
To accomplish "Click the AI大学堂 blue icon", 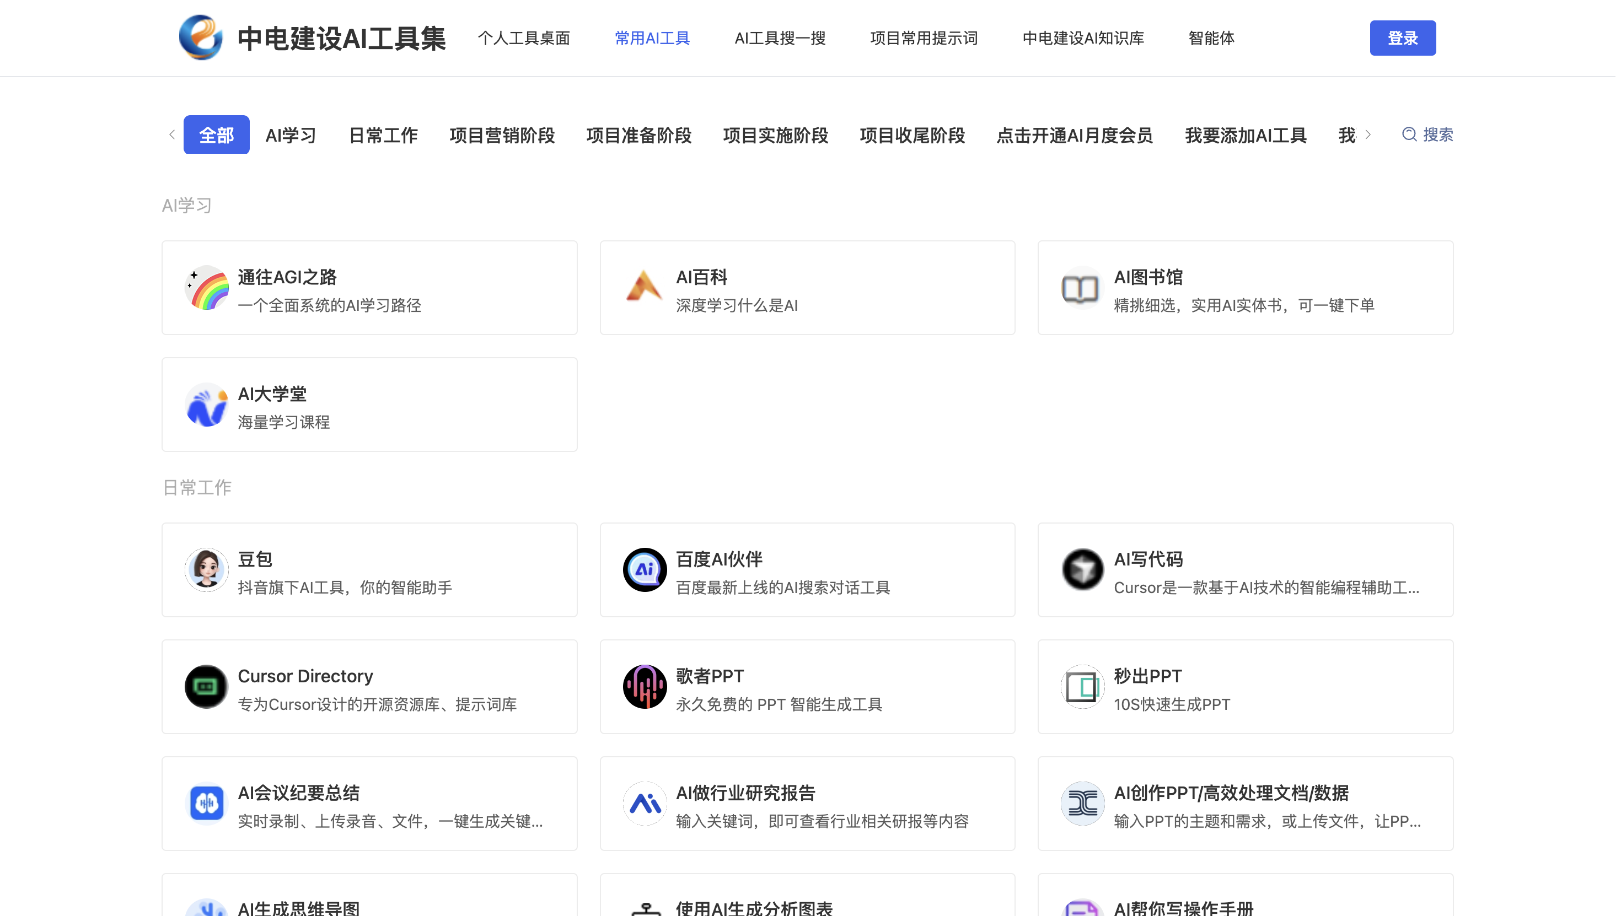I will (207, 405).
